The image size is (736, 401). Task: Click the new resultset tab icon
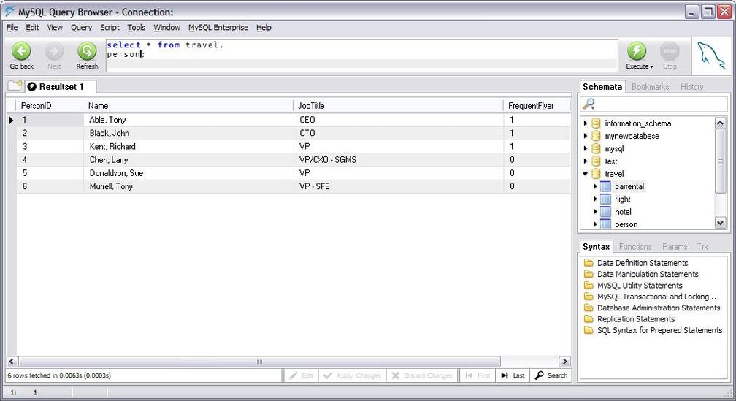(15, 86)
